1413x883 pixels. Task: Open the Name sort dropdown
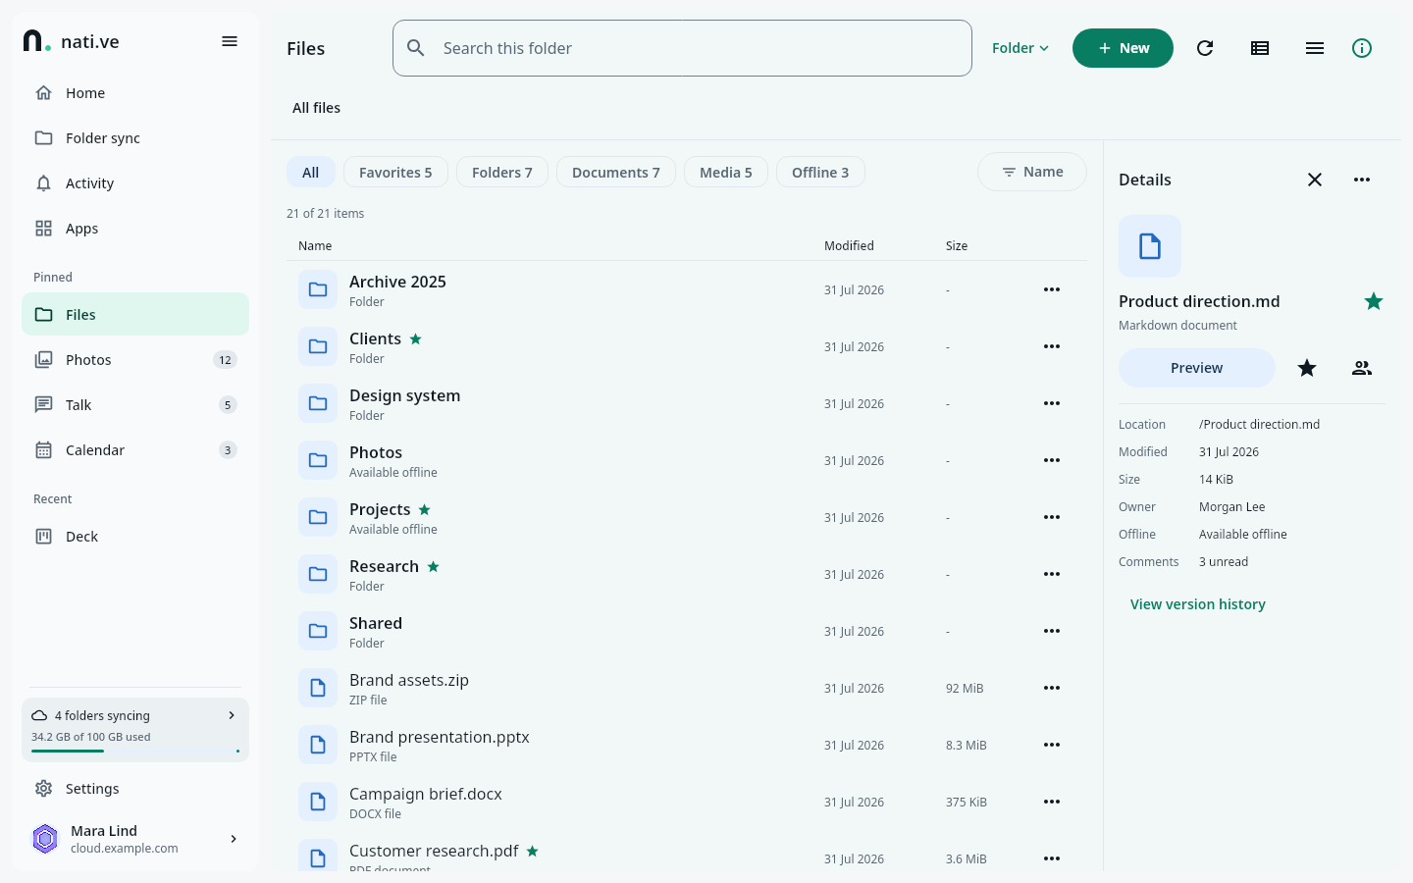(1032, 172)
